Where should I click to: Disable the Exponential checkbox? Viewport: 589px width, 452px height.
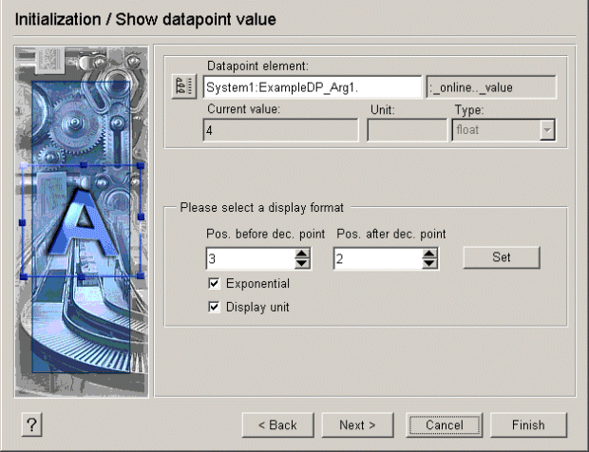click(x=214, y=284)
